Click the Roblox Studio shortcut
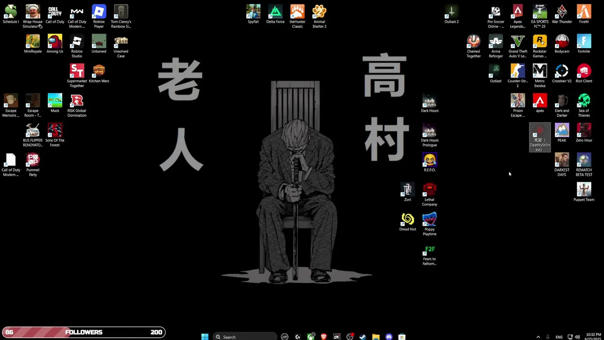This screenshot has height=340, width=604. click(77, 46)
